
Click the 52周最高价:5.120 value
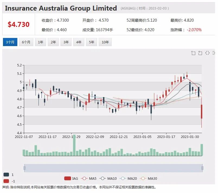tap(142, 20)
